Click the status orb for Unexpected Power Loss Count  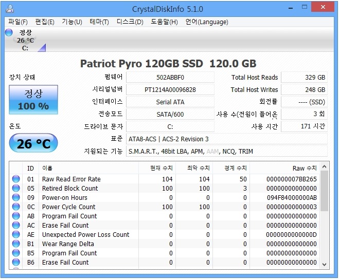[x=16, y=234]
